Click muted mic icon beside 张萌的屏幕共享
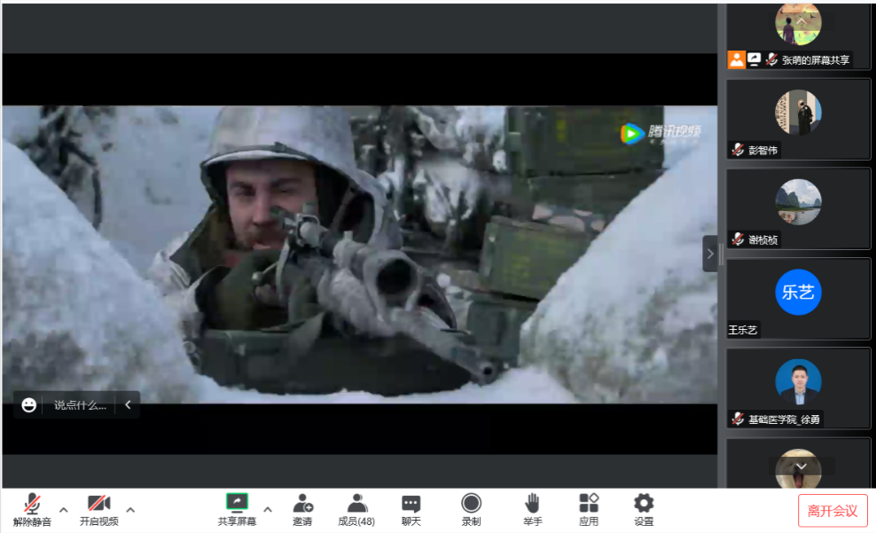The width and height of the screenshot is (876, 533). [771, 59]
